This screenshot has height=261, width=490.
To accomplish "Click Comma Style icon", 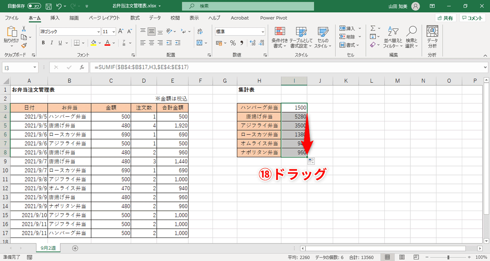I will click(242, 43).
